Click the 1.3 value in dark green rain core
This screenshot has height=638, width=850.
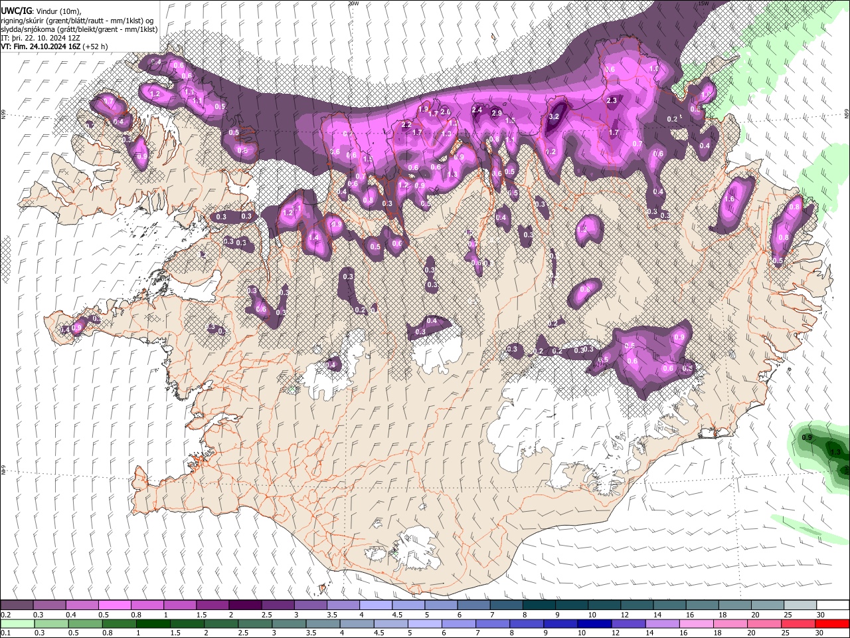(x=835, y=453)
